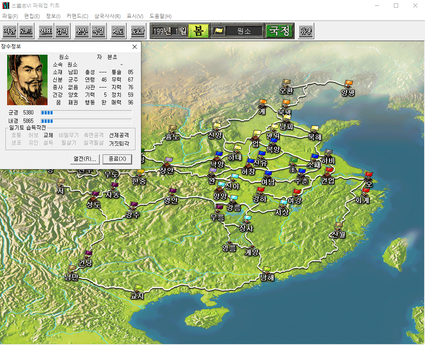Click the 종료(X) button in officer info
This screenshot has width=425, height=345.
(x=117, y=159)
